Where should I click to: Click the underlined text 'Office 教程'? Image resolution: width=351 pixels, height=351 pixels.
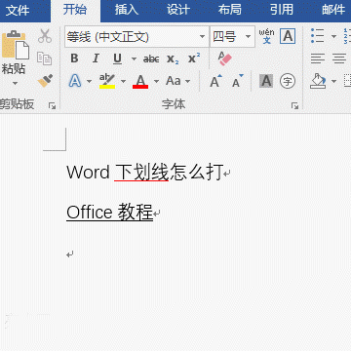(x=110, y=213)
